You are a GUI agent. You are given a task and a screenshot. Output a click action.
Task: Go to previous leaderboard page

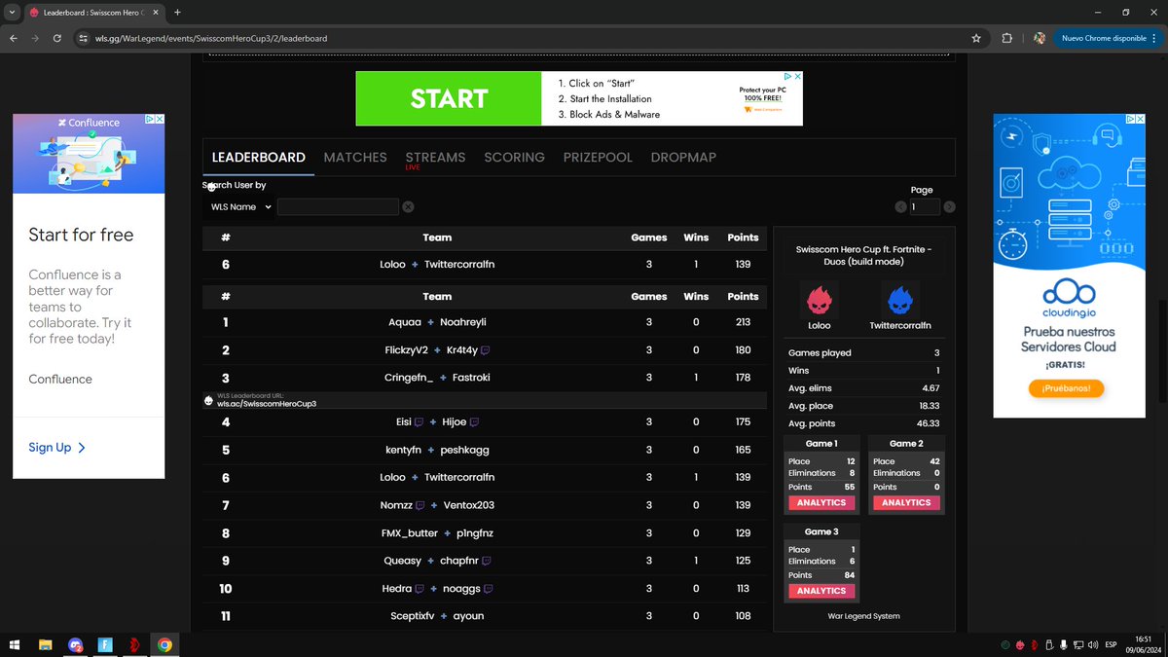900,206
